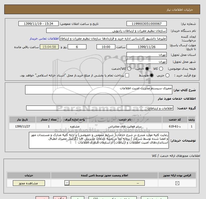The height and width of the screenshot is (199, 206).
Task: Click the شرح کلی نیاز text area
Action: [x=99, y=90]
